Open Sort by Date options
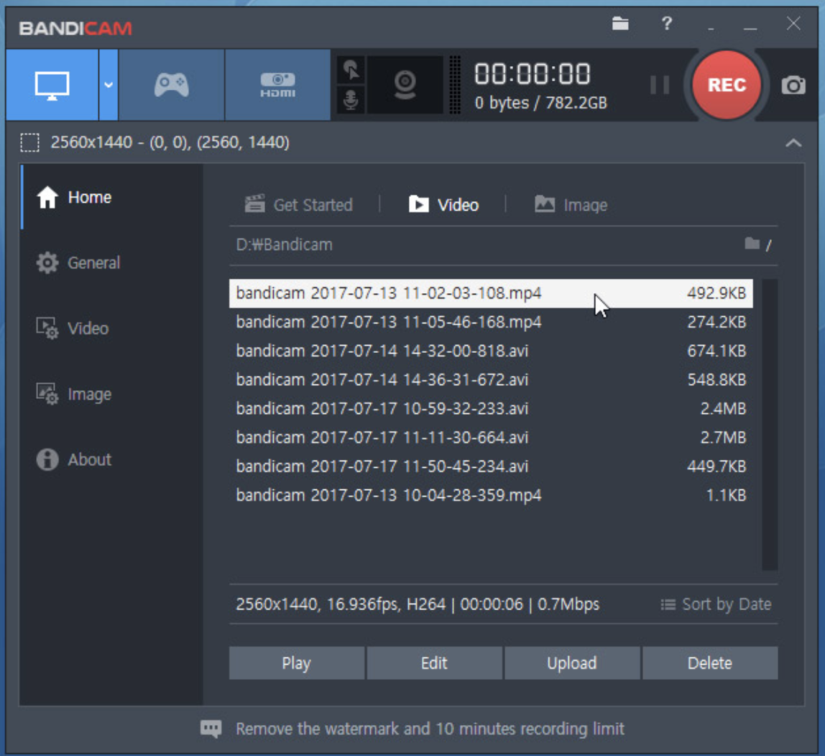Viewport: 825px width, 756px height. pyautogui.click(x=716, y=604)
